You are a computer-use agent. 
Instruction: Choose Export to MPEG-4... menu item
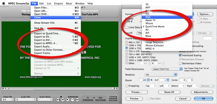pyautogui.click(x=56, y=43)
